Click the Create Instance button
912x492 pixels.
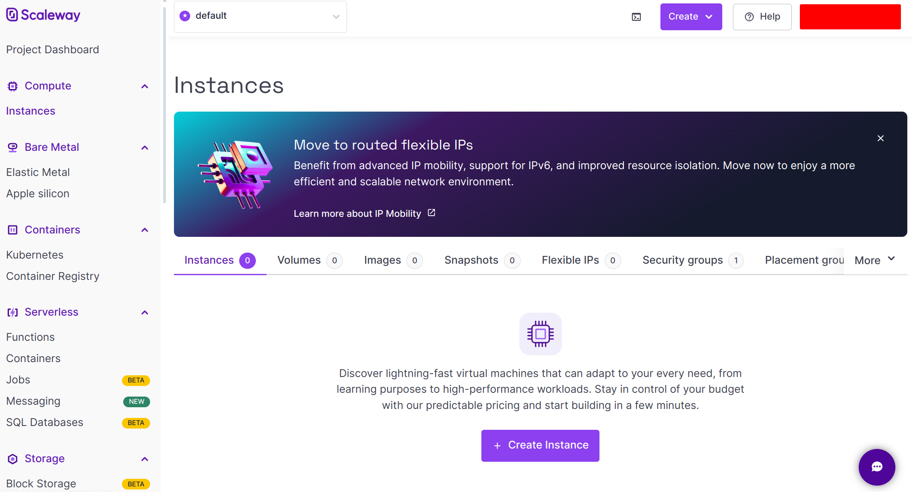coord(540,446)
